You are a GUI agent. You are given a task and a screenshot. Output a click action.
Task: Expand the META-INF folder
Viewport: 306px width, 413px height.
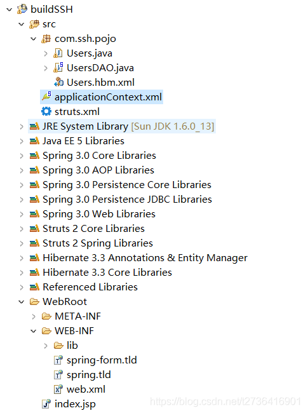pyautogui.click(x=34, y=316)
